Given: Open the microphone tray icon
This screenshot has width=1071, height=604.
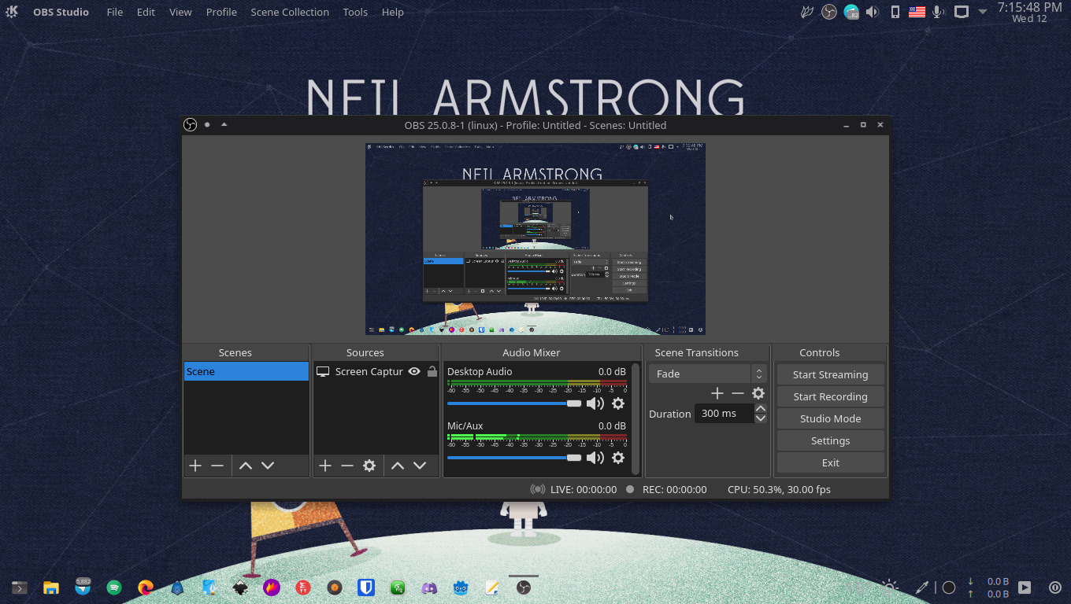Looking at the screenshot, I should pos(938,12).
